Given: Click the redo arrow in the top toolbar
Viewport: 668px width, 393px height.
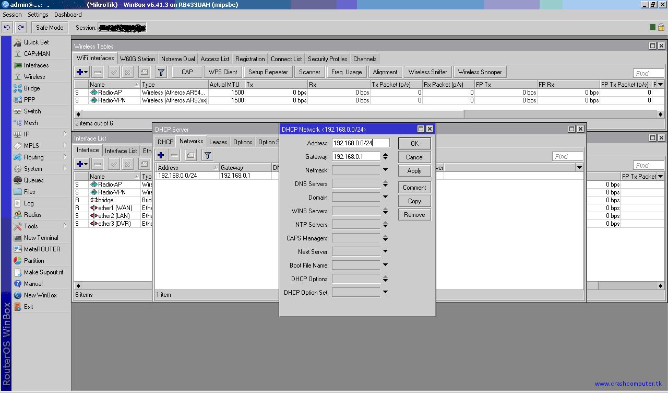Looking at the screenshot, I should [20, 28].
